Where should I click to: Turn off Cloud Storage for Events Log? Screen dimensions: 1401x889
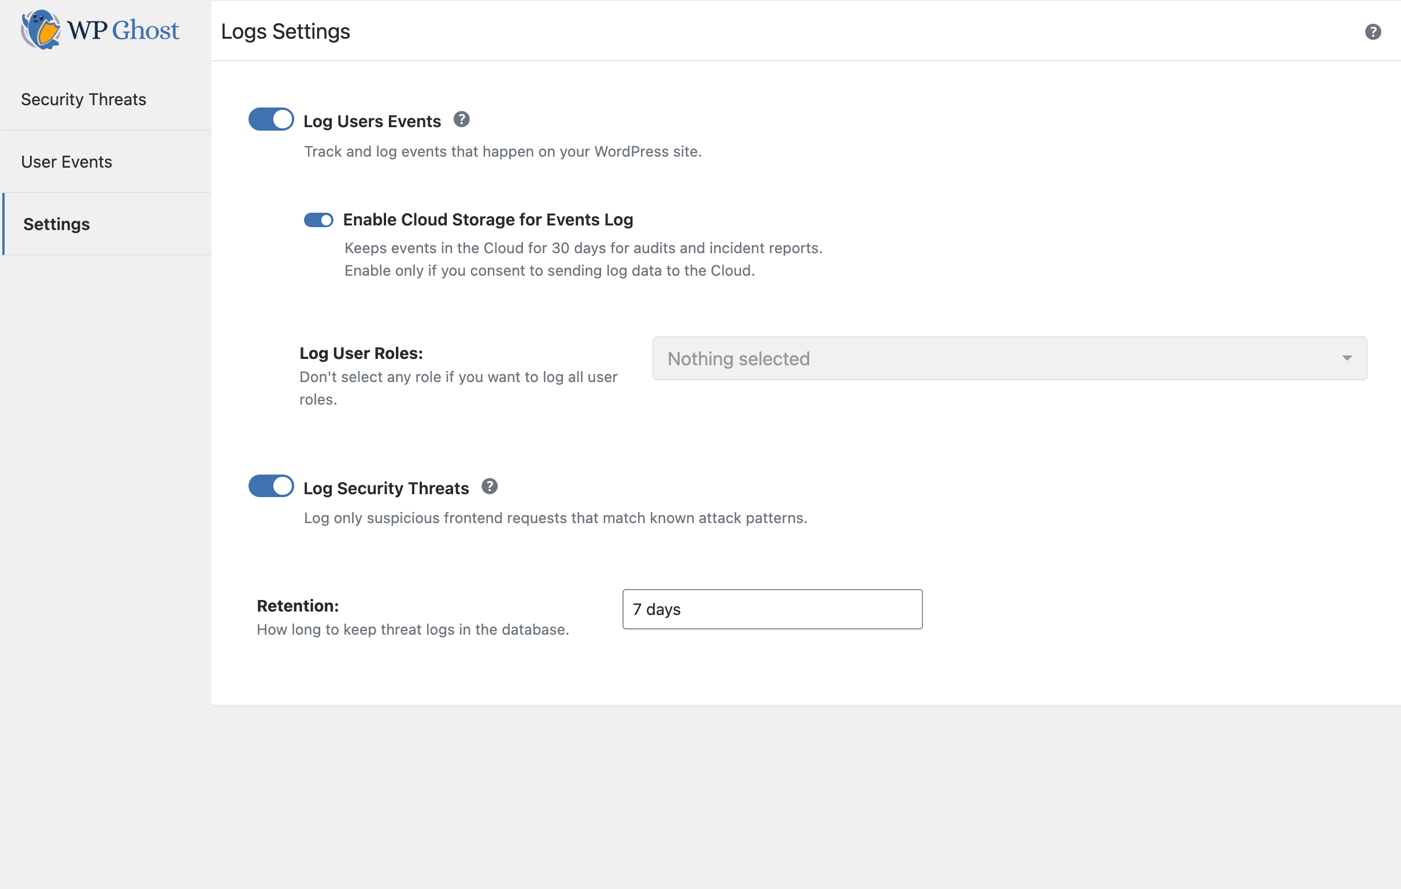(318, 220)
